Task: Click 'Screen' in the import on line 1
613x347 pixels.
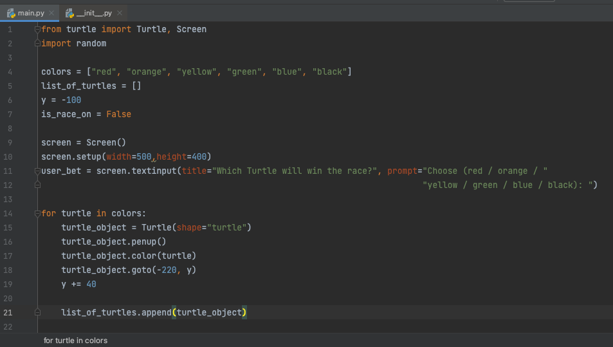Action: 192,30
